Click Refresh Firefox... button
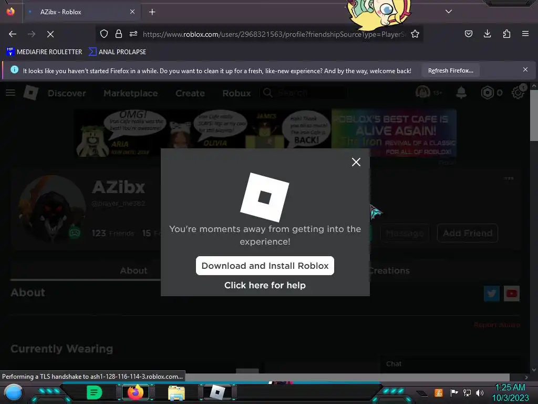The width and height of the screenshot is (538, 404). tap(450, 70)
